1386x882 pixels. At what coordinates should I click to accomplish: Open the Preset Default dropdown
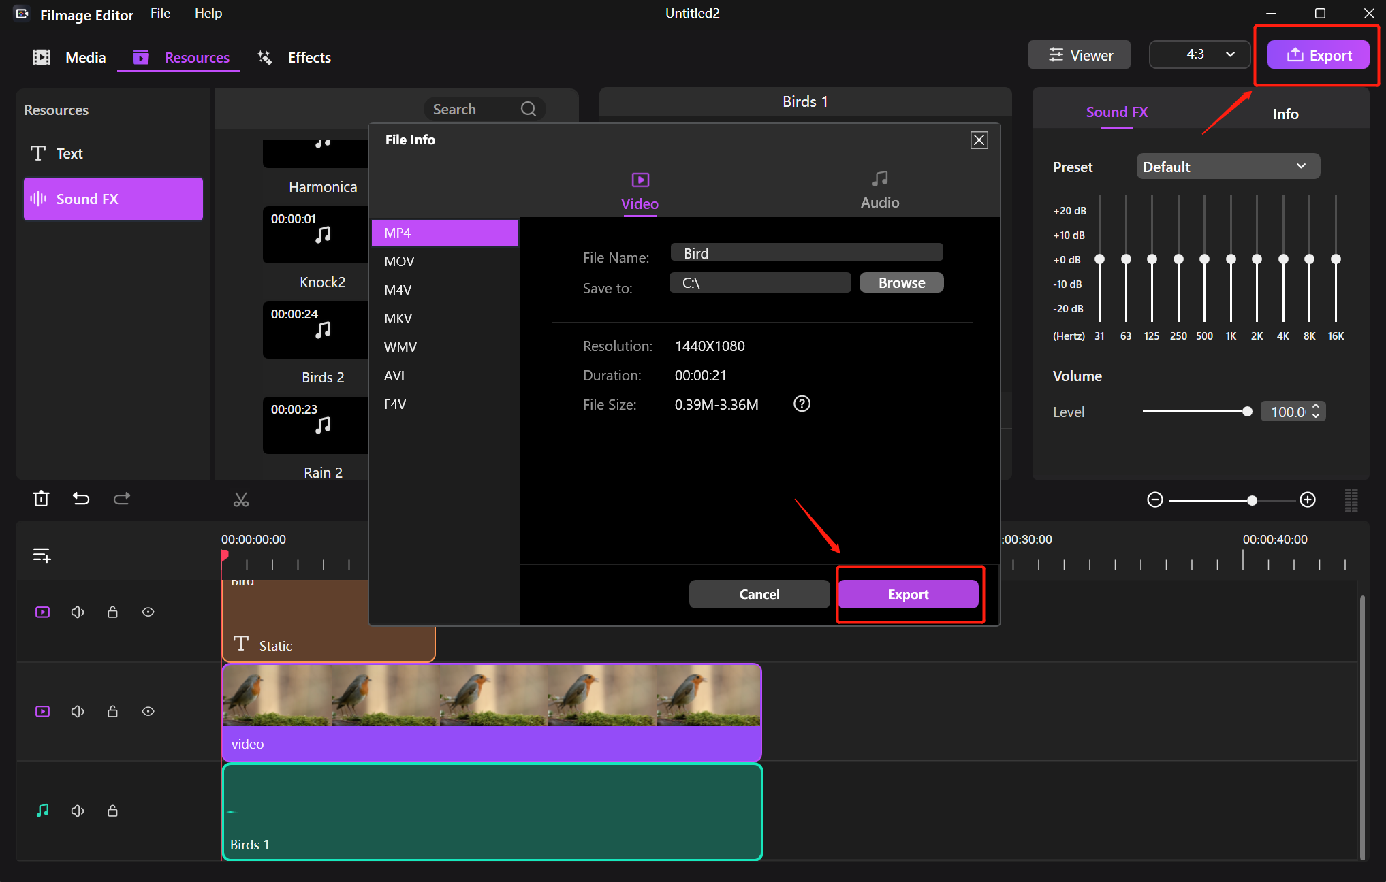[1227, 167]
